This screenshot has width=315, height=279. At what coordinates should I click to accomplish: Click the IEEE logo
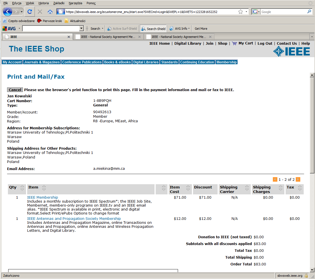click(292, 51)
